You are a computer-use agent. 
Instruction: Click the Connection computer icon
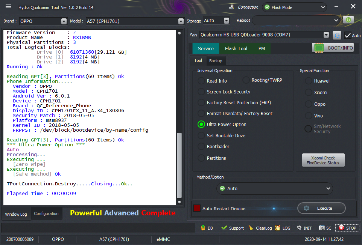click(231, 7)
